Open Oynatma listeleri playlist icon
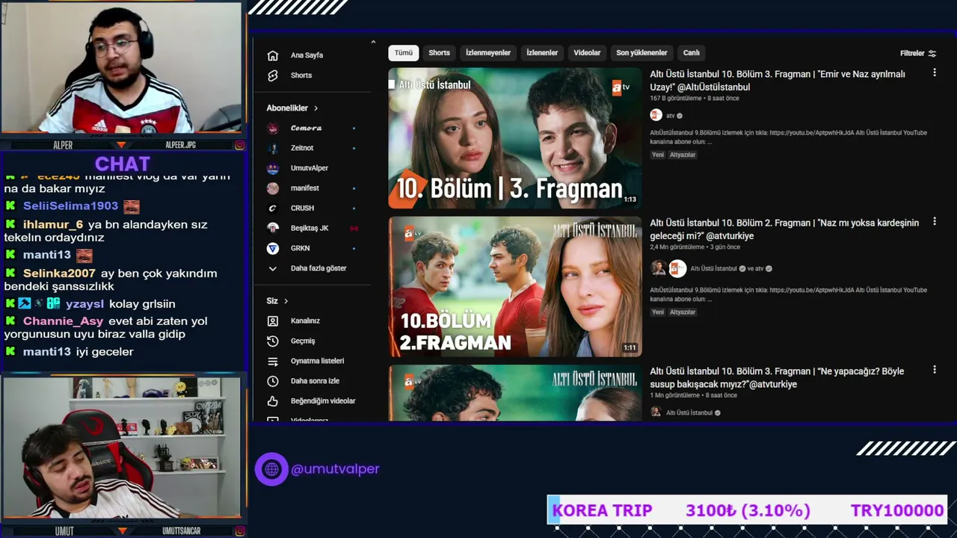Screen dimensions: 957x538 [273, 361]
